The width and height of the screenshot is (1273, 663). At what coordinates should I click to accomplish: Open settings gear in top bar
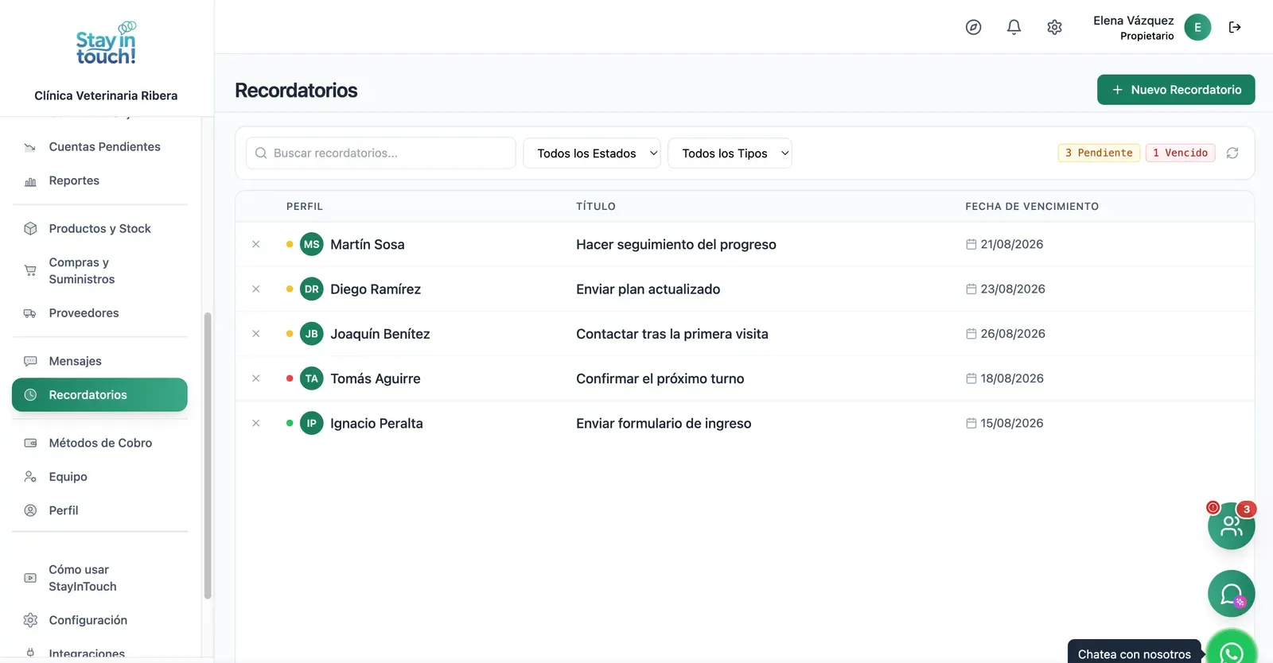[1054, 27]
